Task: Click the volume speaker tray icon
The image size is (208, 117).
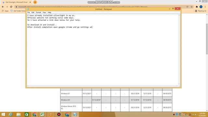Action: coord(196,114)
